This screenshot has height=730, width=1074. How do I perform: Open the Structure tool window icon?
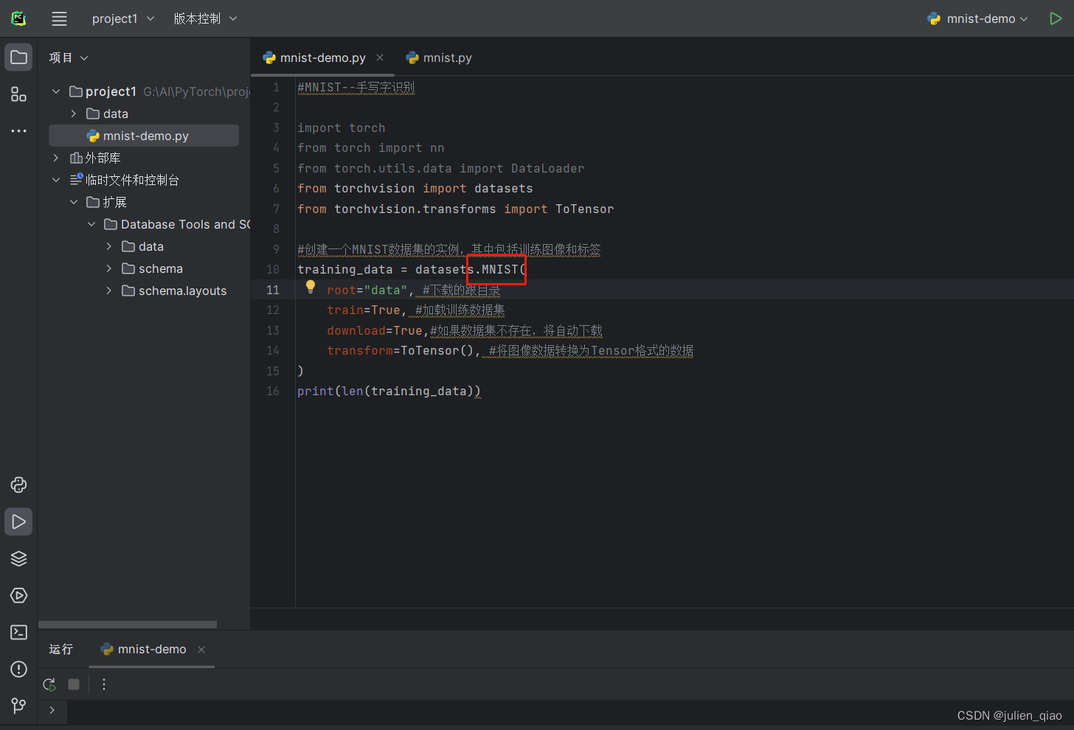[18, 94]
